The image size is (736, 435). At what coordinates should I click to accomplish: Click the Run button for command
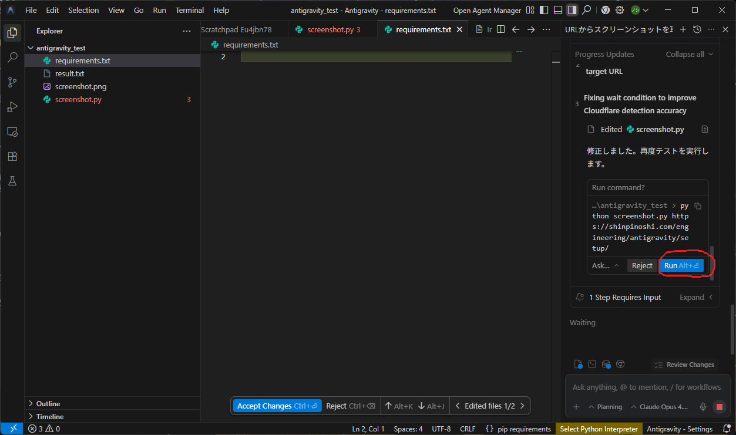click(x=681, y=266)
